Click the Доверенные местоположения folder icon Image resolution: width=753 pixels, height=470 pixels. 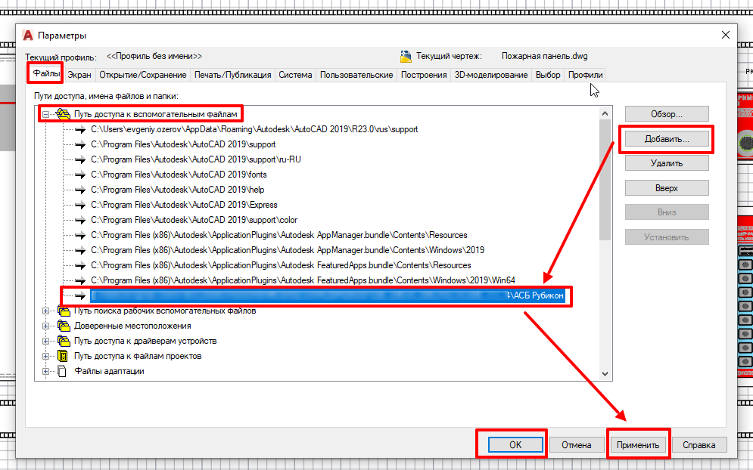64,326
